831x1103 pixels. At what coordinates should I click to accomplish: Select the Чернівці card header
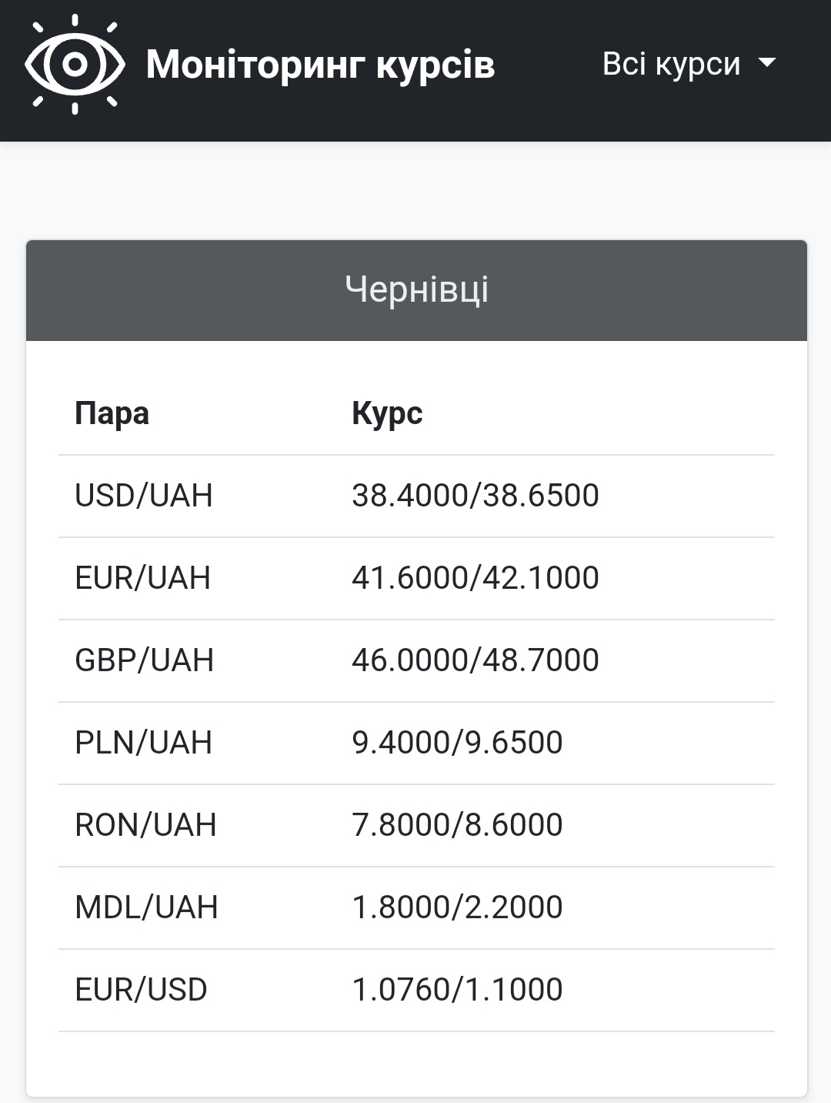pos(416,290)
